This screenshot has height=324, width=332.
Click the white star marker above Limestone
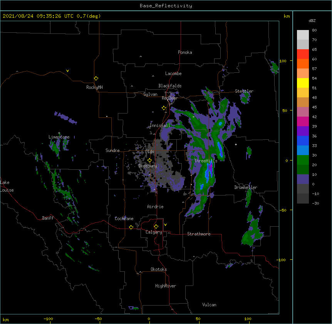59,133
